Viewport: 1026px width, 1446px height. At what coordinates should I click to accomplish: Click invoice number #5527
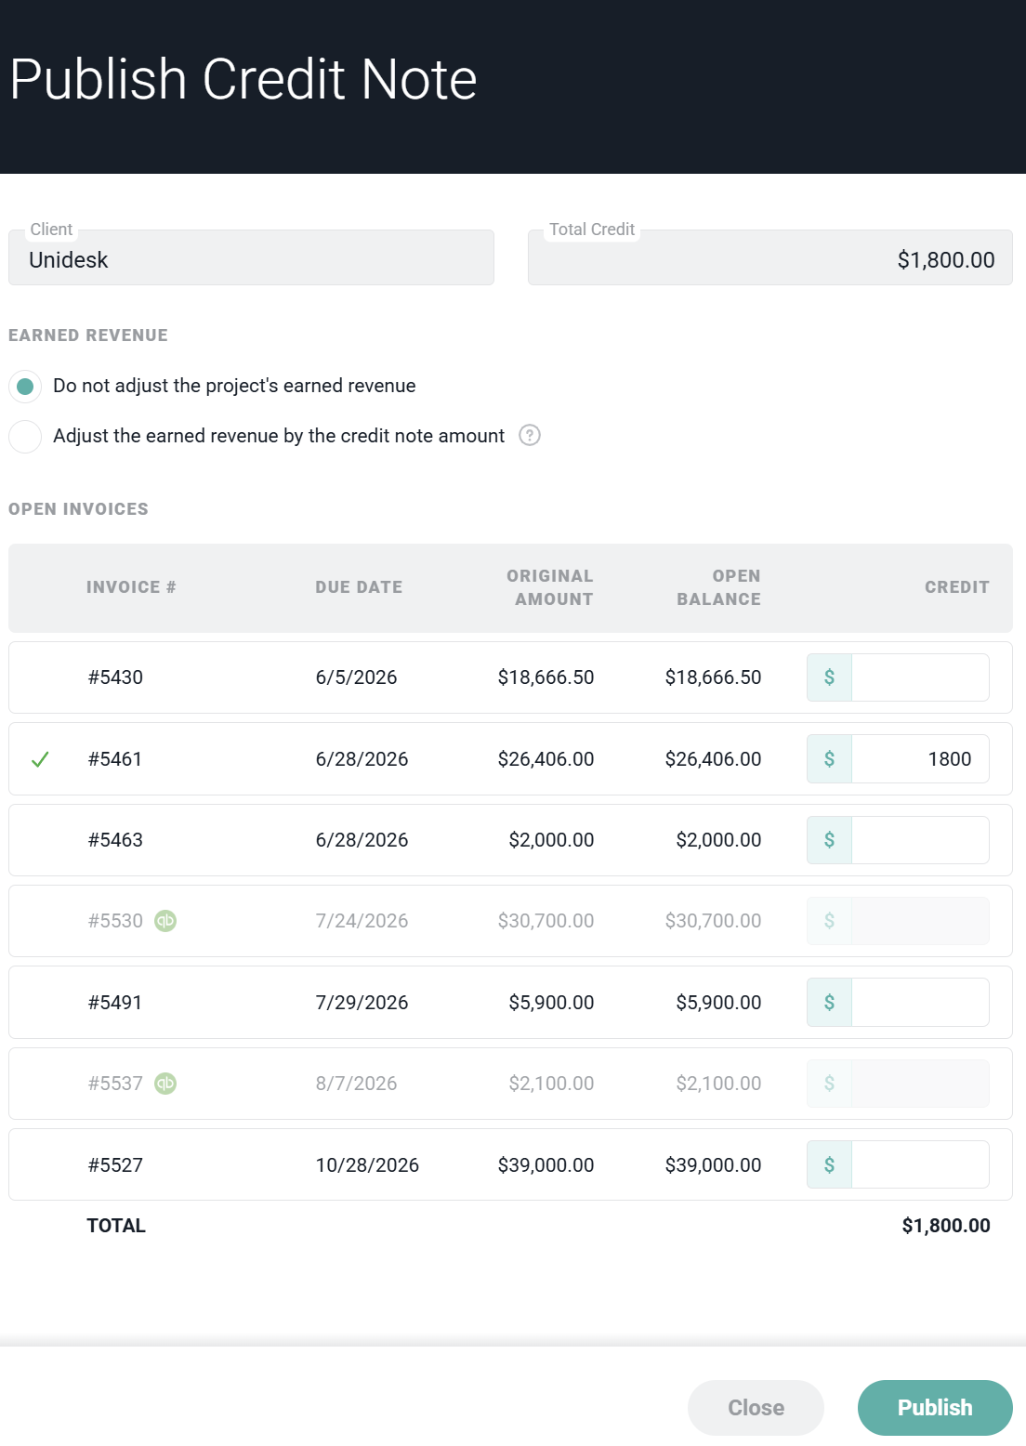point(115,1165)
